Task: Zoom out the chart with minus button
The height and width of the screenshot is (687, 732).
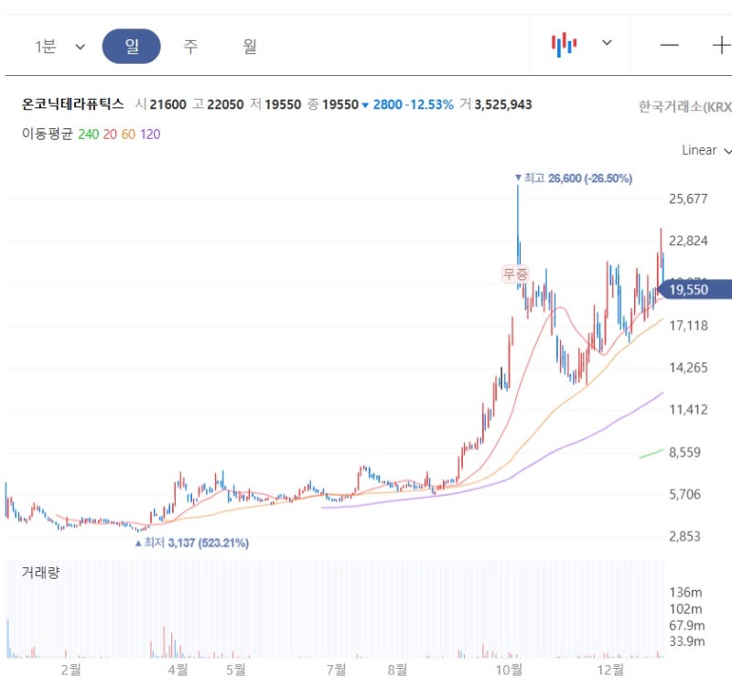Action: pos(669,45)
